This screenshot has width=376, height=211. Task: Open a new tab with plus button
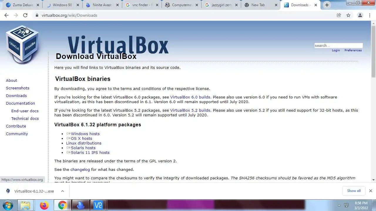(x=327, y=5)
